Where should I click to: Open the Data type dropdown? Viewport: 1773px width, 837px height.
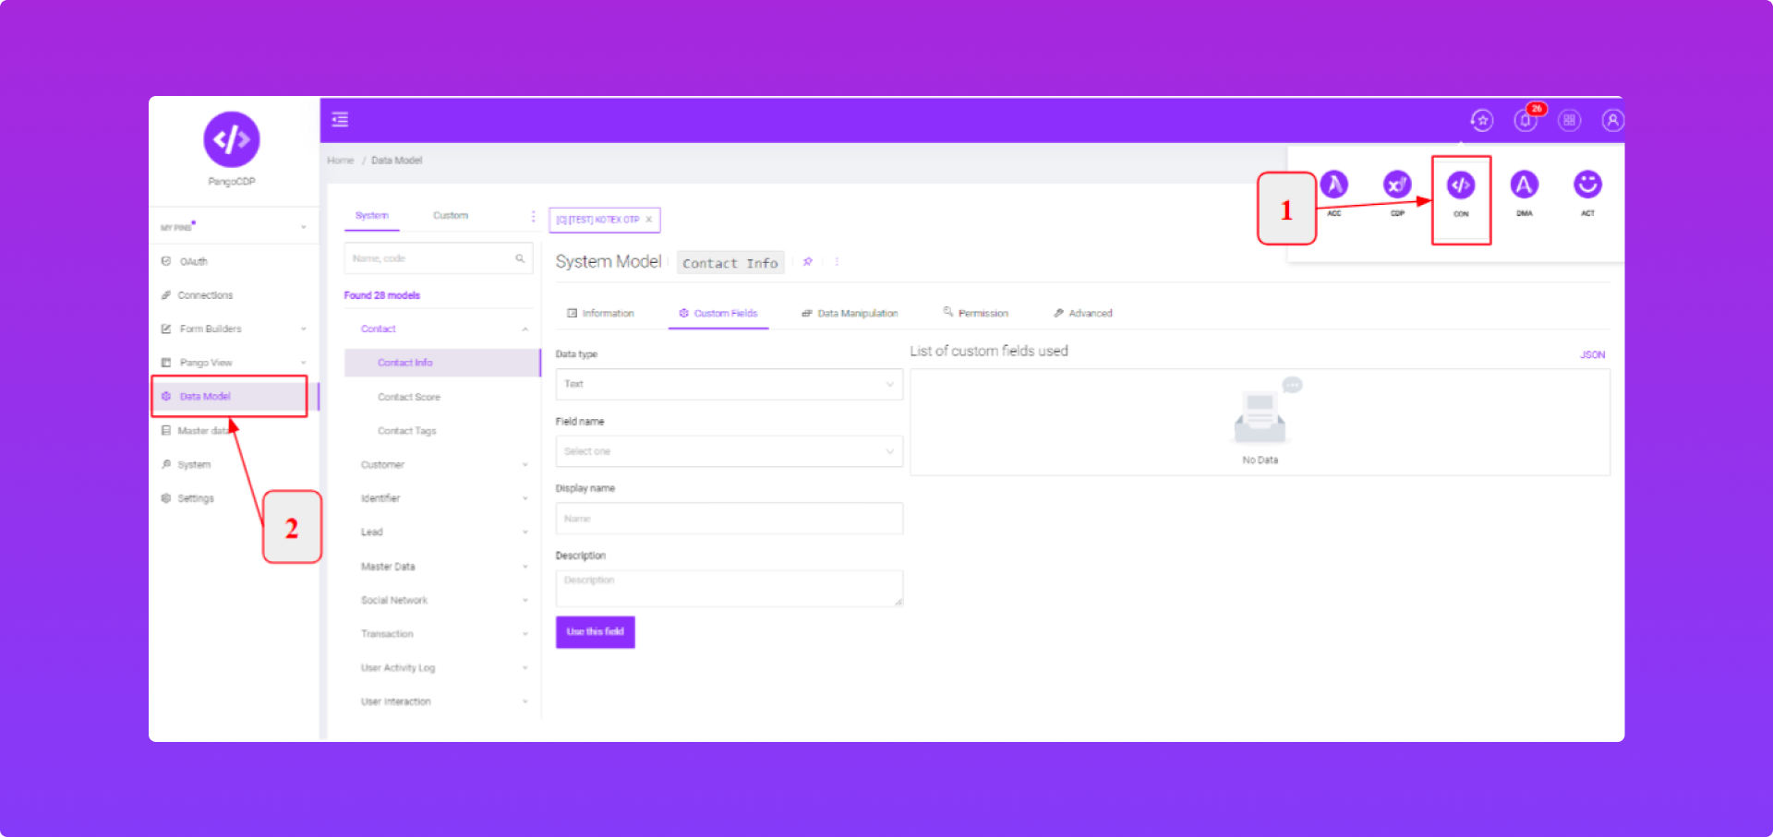point(729,384)
